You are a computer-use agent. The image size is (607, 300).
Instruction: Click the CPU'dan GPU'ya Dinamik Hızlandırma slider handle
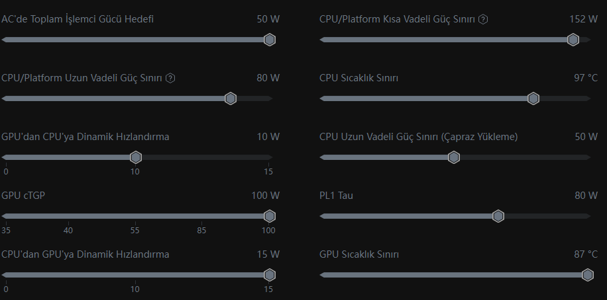(x=270, y=275)
